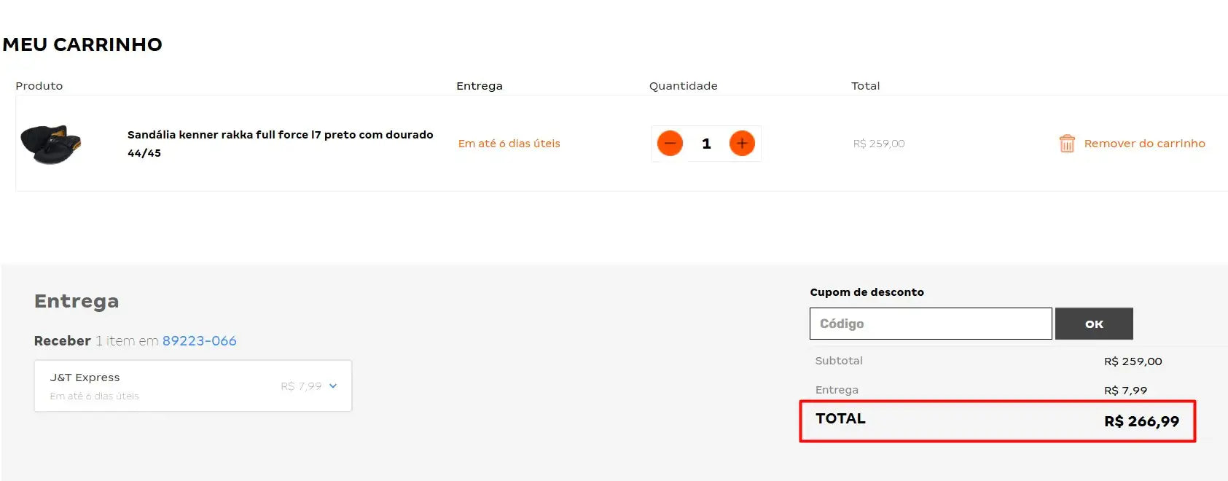Click the orange "Em até 6 dias úteis" text

coord(509,144)
